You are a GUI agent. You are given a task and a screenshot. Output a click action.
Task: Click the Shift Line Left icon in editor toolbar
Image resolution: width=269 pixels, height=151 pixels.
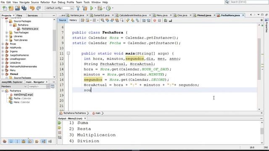[144, 21]
